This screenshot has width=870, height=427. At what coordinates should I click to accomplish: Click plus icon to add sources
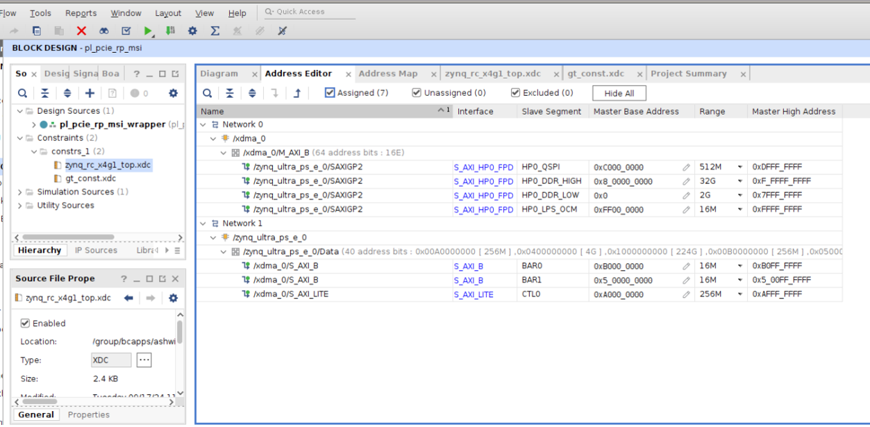pyautogui.click(x=90, y=93)
